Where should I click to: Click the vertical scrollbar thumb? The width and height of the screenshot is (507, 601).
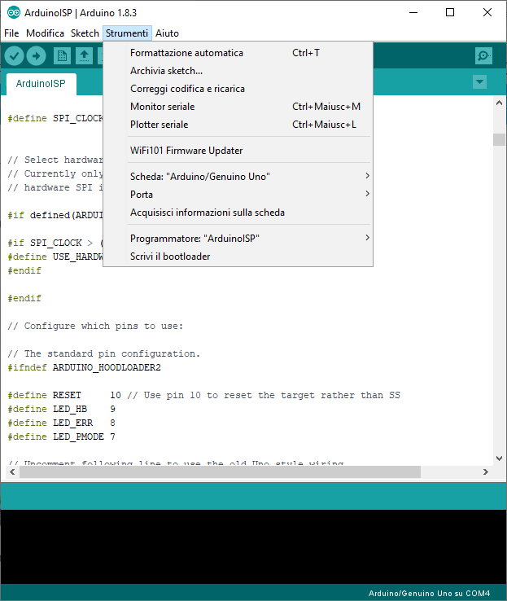coord(499,139)
